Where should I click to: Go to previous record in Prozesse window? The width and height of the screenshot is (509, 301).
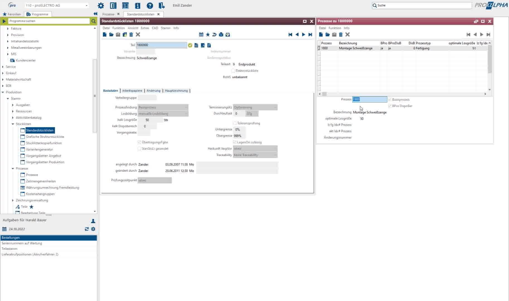(x=475, y=35)
